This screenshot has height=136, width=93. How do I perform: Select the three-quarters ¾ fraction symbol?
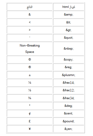pyautogui.click(x=30, y=98)
